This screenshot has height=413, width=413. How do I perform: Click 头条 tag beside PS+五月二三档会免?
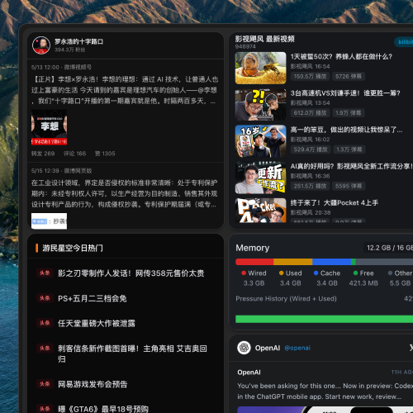click(x=45, y=298)
